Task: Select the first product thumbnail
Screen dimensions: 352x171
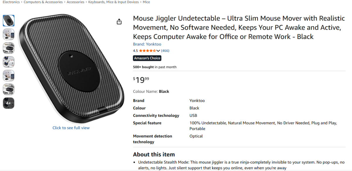Action: 9,20
